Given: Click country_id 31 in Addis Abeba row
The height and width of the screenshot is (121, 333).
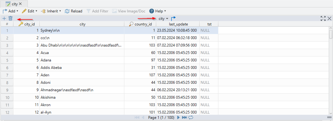Looking at the screenshot, I should [140, 68].
